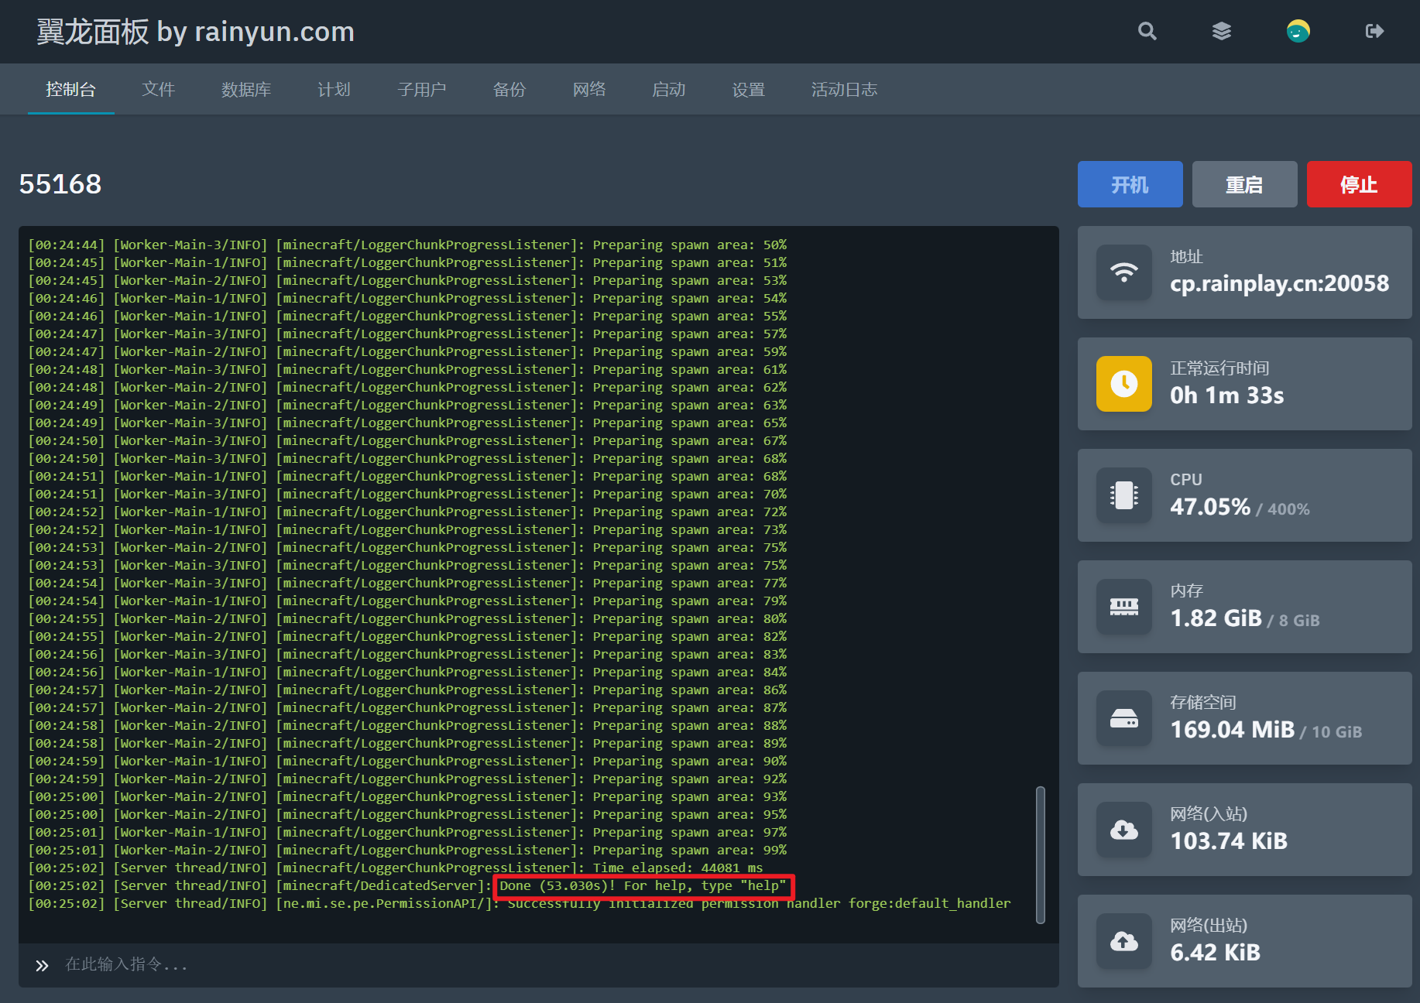Image resolution: width=1420 pixels, height=1003 pixels.
Task: Click the outbound network upload cloud icon
Action: (x=1124, y=941)
